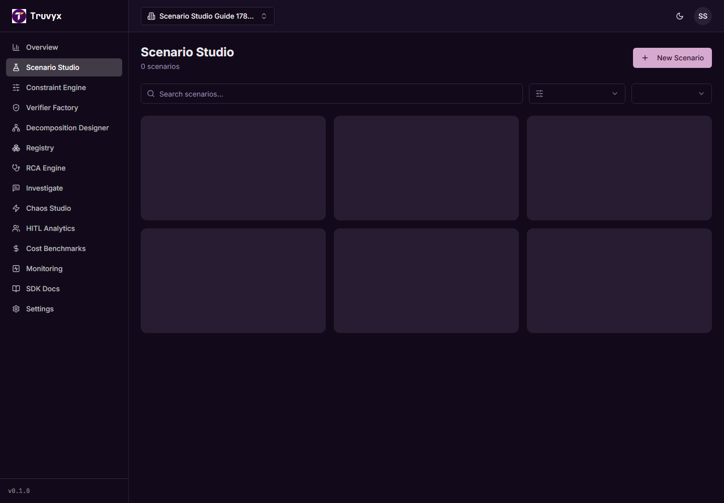The width and height of the screenshot is (724, 503).
Task: Click the Verifier Factory shield icon
Action: [x=16, y=108]
